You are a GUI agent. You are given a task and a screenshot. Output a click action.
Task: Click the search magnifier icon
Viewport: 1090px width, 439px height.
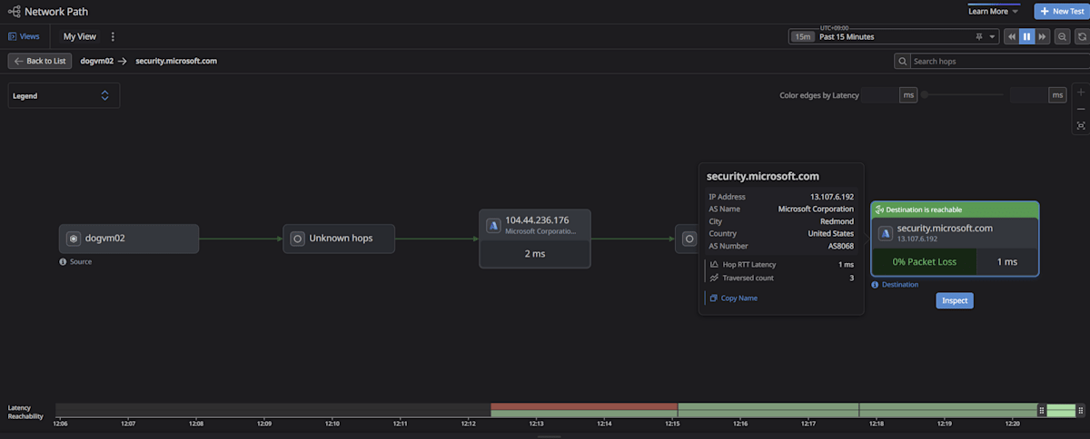(903, 61)
